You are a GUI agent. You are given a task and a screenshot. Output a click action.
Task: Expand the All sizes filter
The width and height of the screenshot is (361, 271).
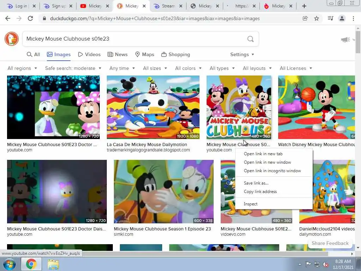155,68
